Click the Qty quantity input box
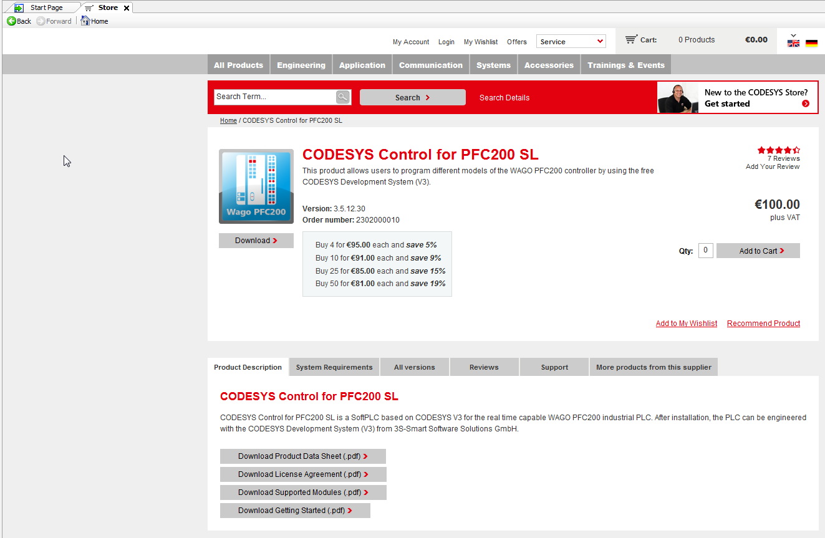This screenshot has width=825, height=538. coord(705,251)
